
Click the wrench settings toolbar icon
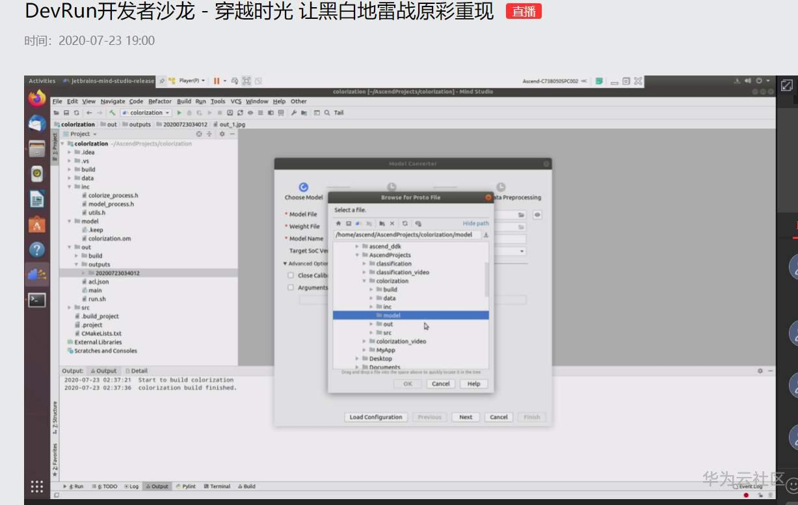(x=295, y=113)
